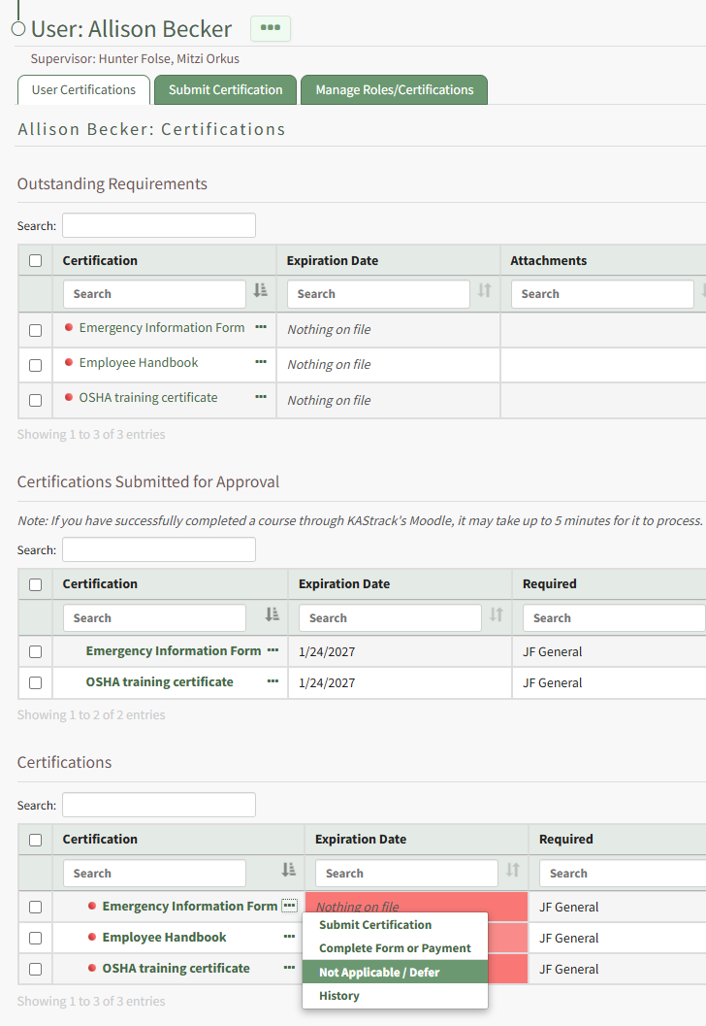The height and width of the screenshot is (1026, 706).
Task: Select Not Applicable / Defer menu option
Action: coord(379,973)
